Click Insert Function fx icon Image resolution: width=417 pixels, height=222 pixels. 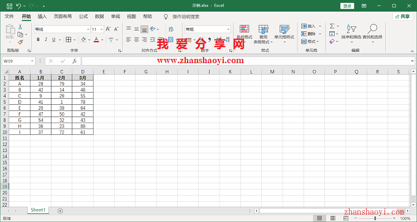pos(75,61)
